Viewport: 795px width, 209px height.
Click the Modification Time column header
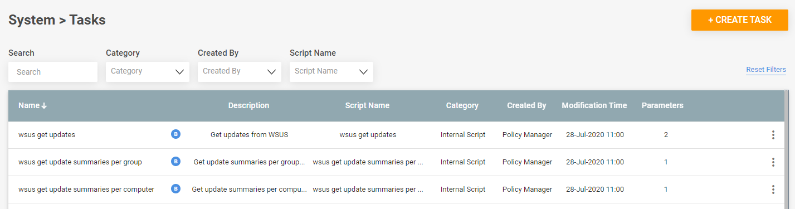[x=594, y=105]
